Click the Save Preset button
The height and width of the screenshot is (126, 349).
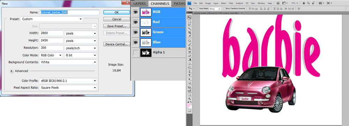pyautogui.click(x=117, y=26)
